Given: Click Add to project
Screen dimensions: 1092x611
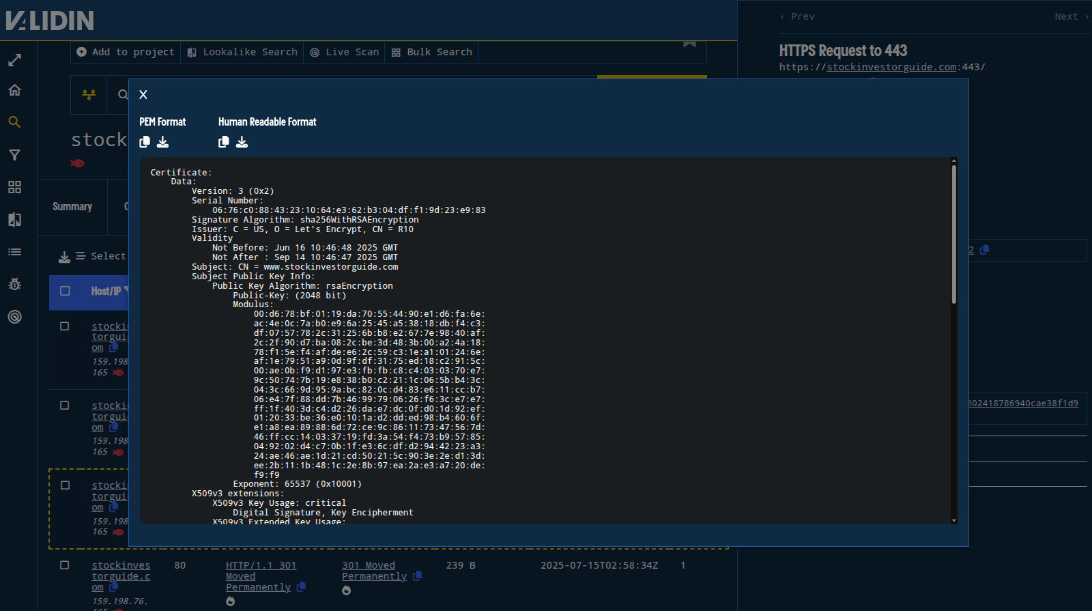Looking at the screenshot, I should (126, 52).
